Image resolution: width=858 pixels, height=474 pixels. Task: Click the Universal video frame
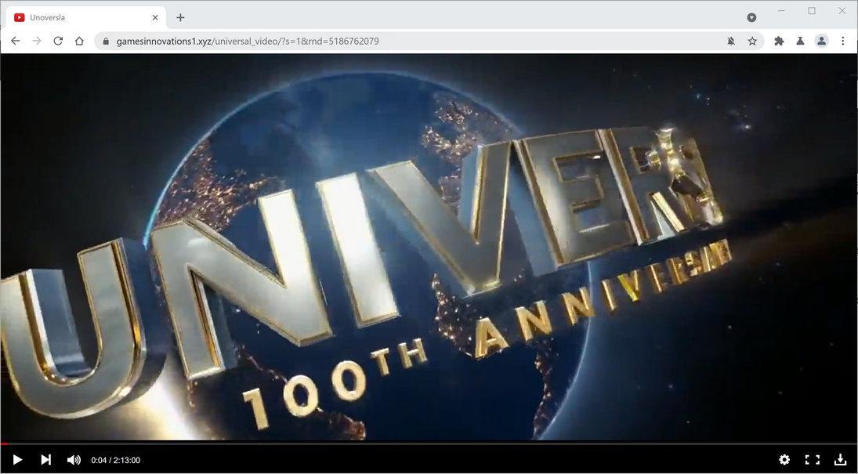click(x=429, y=247)
